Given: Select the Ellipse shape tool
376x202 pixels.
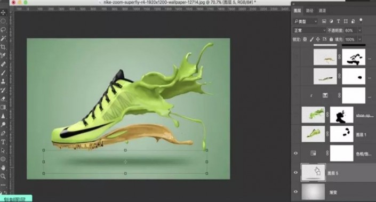Looking at the screenshot, I should point(3,159).
